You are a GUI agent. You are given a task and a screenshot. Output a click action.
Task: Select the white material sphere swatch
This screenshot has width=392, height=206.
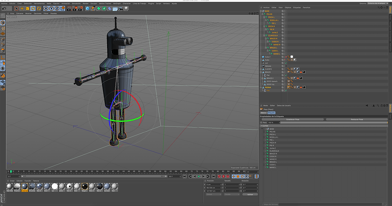pyautogui.click(x=55, y=187)
